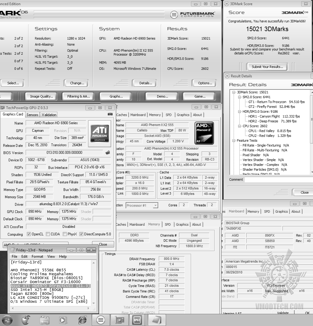This screenshot has height=326, width=313.
Task: Open the Notepad Edit menu
Action: tap(24, 257)
